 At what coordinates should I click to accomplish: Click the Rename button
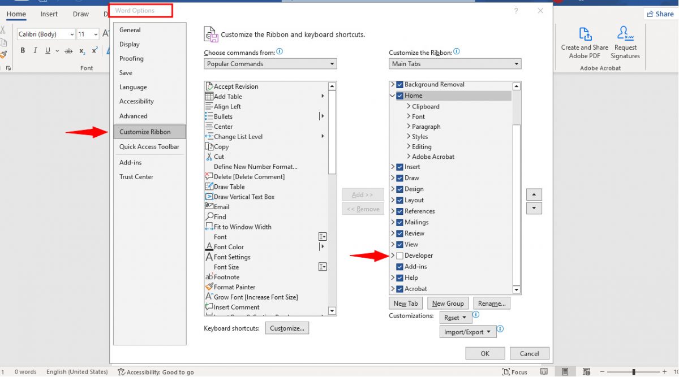pyautogui.click(x=491, y=303)
